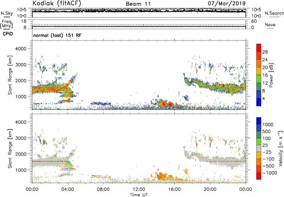Viewport: 284px width, 197px height.
Task: Click the 'Slant Range [km]' label of velocity panel
Action: click(x=10, y=148)
